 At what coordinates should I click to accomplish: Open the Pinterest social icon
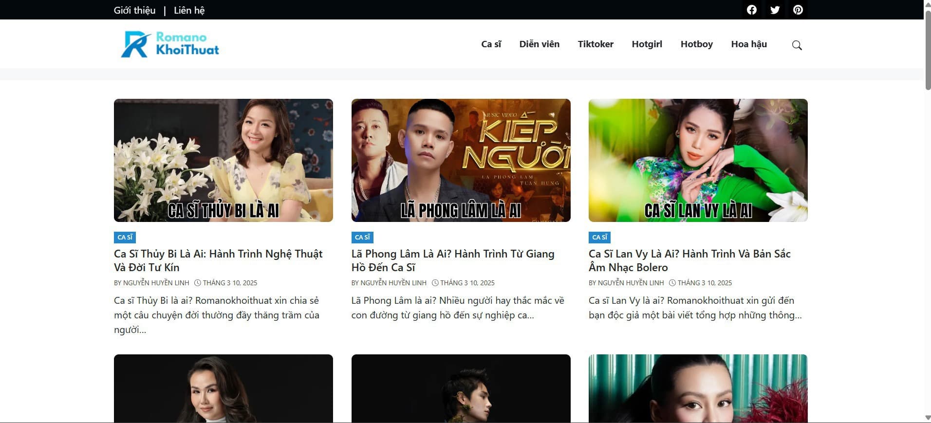click(798, 10)
